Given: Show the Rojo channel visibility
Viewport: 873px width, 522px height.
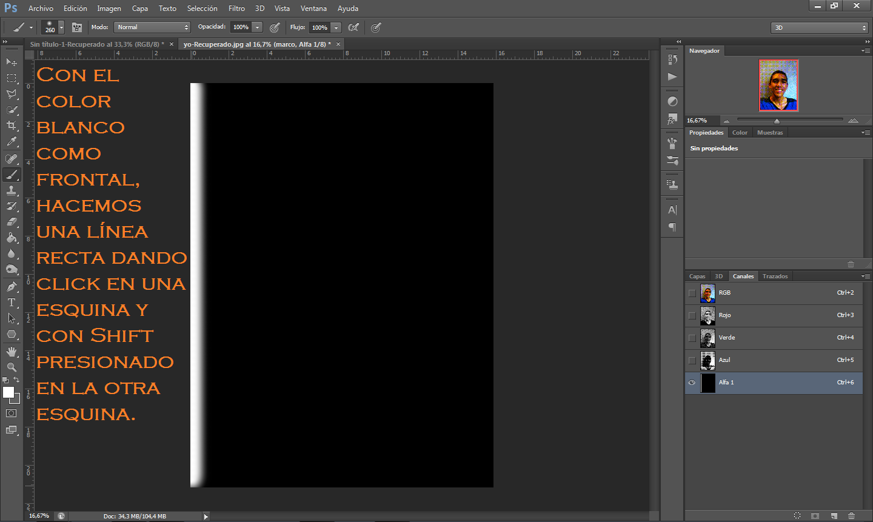Looking at the screenshot, I should 692,315.
